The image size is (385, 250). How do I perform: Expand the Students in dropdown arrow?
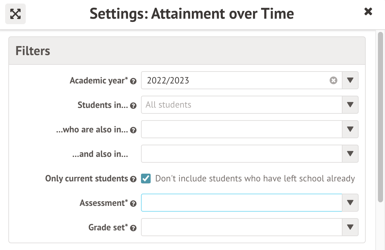point(350,105)
